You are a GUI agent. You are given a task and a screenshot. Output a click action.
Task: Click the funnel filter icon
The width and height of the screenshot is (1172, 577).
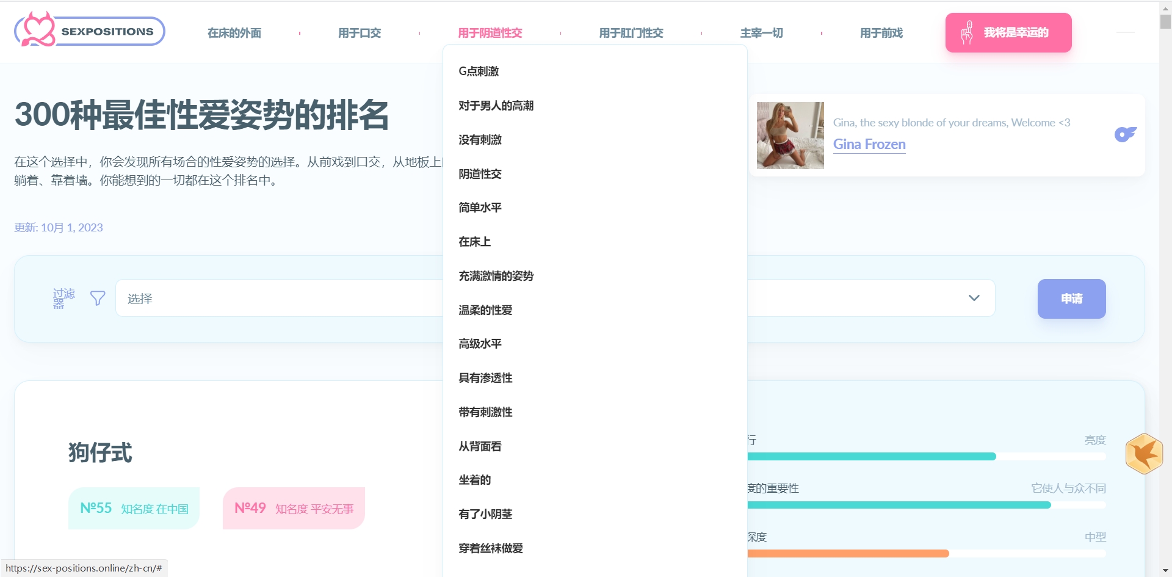(x=98, y=298)
